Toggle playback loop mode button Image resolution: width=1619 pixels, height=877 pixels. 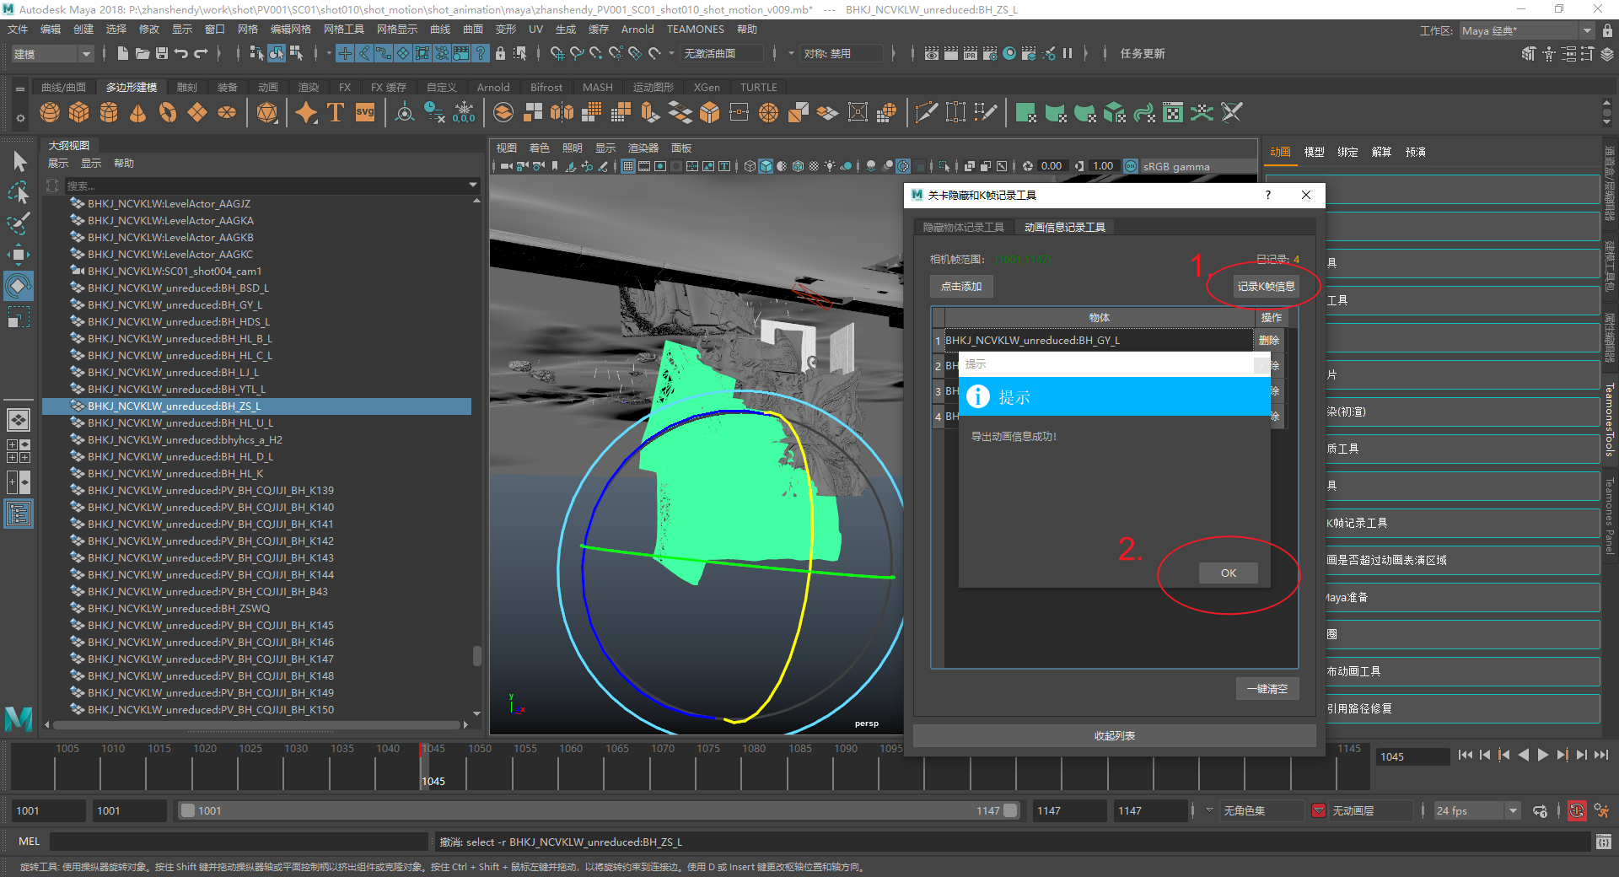pyautogui.click(x=1540, y=811)
